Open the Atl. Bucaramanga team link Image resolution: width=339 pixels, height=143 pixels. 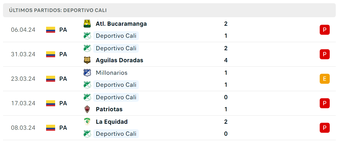[x=121, y=24]
